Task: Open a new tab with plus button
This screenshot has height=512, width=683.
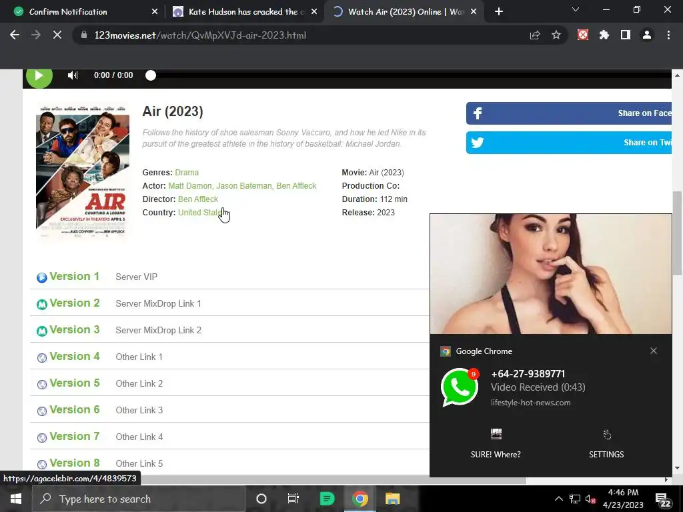Action: click(499, 12)
